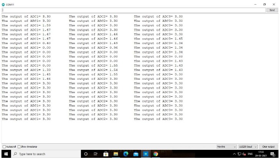The image size is (280, 159).
Task: Click the reading ADC1= 0.40
Action: pos(40,43)
